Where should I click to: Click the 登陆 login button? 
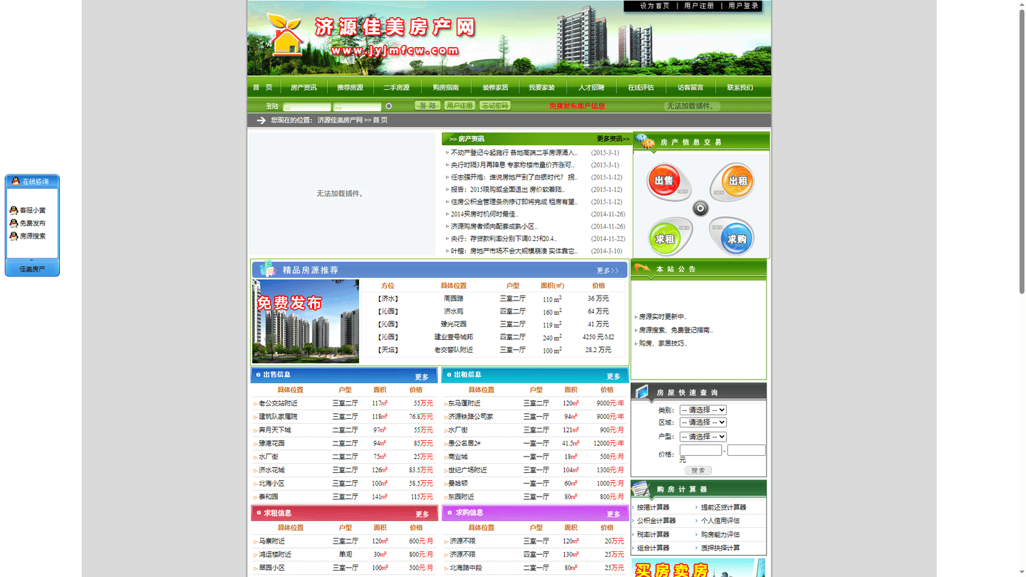click(427, 105)
